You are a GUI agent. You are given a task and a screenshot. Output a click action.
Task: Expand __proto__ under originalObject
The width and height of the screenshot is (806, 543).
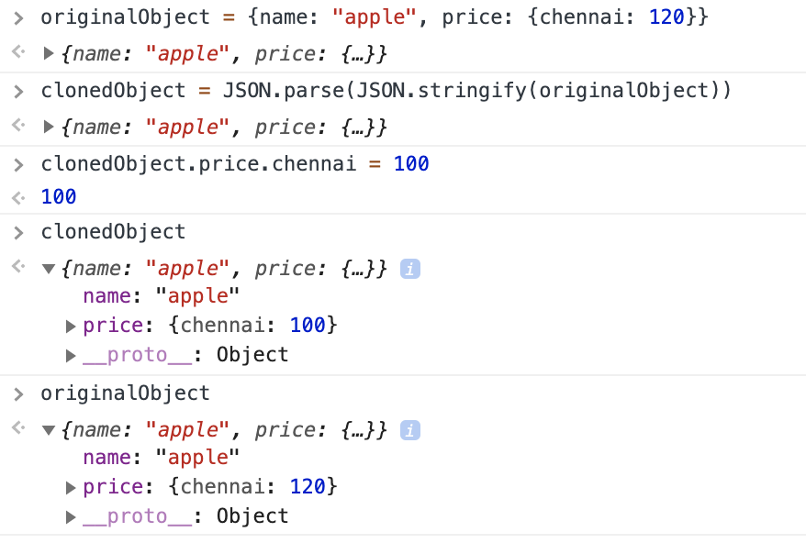71,516
